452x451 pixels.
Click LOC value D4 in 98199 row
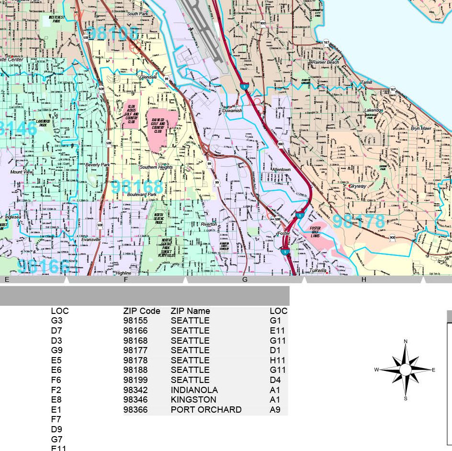pos(275,380)
